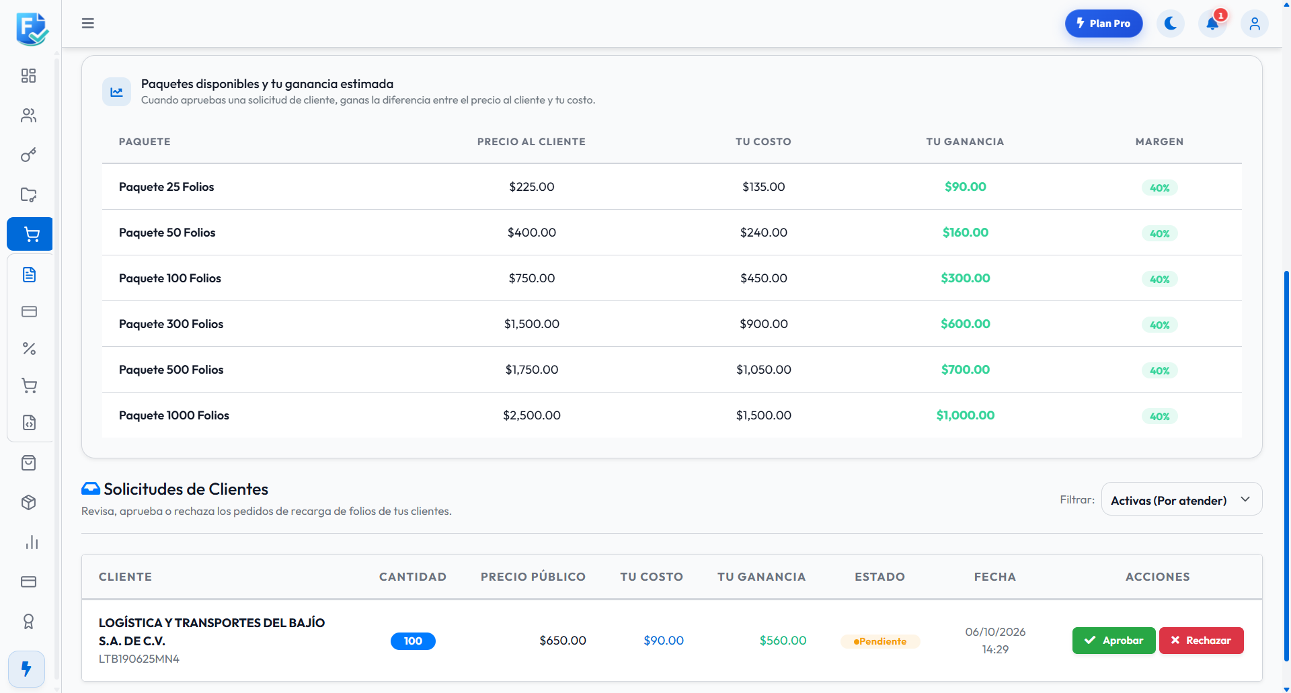This screenshot has height=693, width=1291.
Task: Open the lower credit card sidebar icon
Action: (29, 581)
